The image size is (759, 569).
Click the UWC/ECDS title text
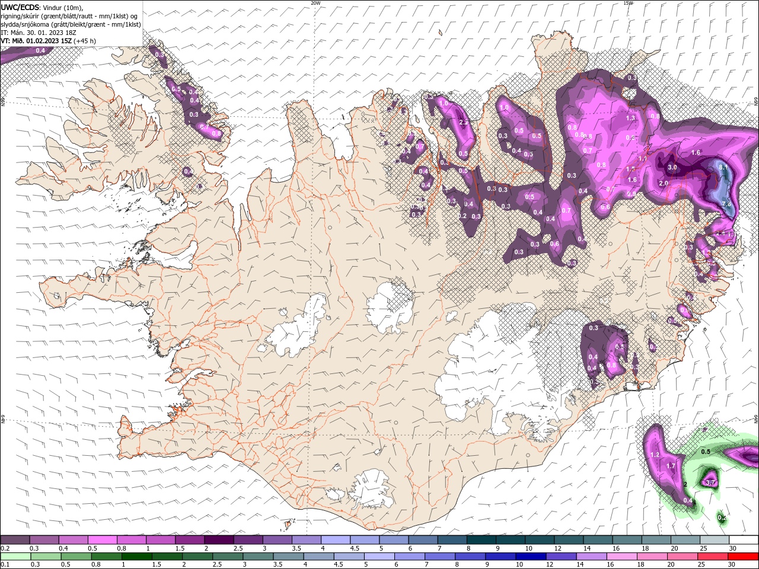20,7
